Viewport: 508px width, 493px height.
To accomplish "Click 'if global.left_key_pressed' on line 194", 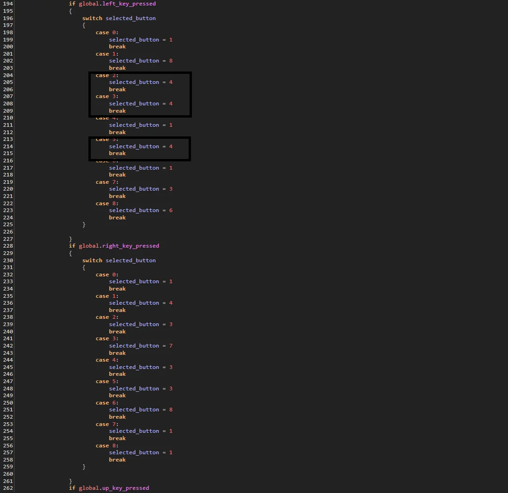I will point(112,4).
